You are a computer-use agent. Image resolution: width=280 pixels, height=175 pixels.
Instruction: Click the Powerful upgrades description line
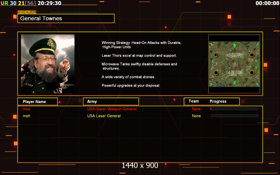131,85
